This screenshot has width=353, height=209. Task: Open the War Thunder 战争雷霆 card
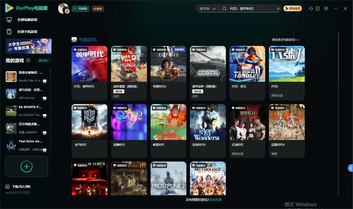(x=129, y=73)
